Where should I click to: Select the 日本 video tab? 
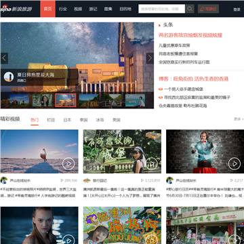[x=67, y=120]
